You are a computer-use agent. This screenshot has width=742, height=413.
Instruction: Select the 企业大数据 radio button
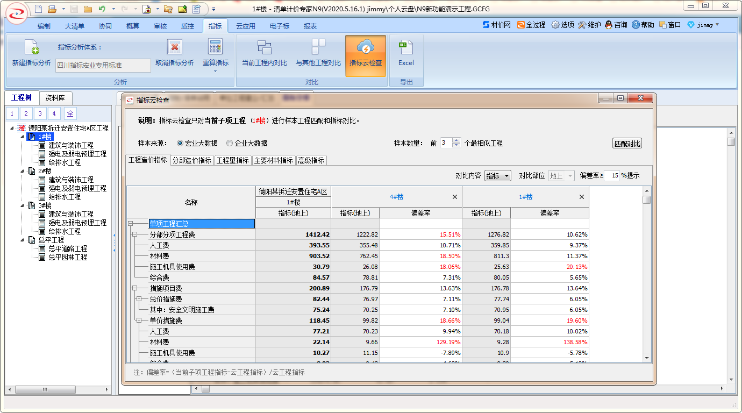click(x=230, y=143)
